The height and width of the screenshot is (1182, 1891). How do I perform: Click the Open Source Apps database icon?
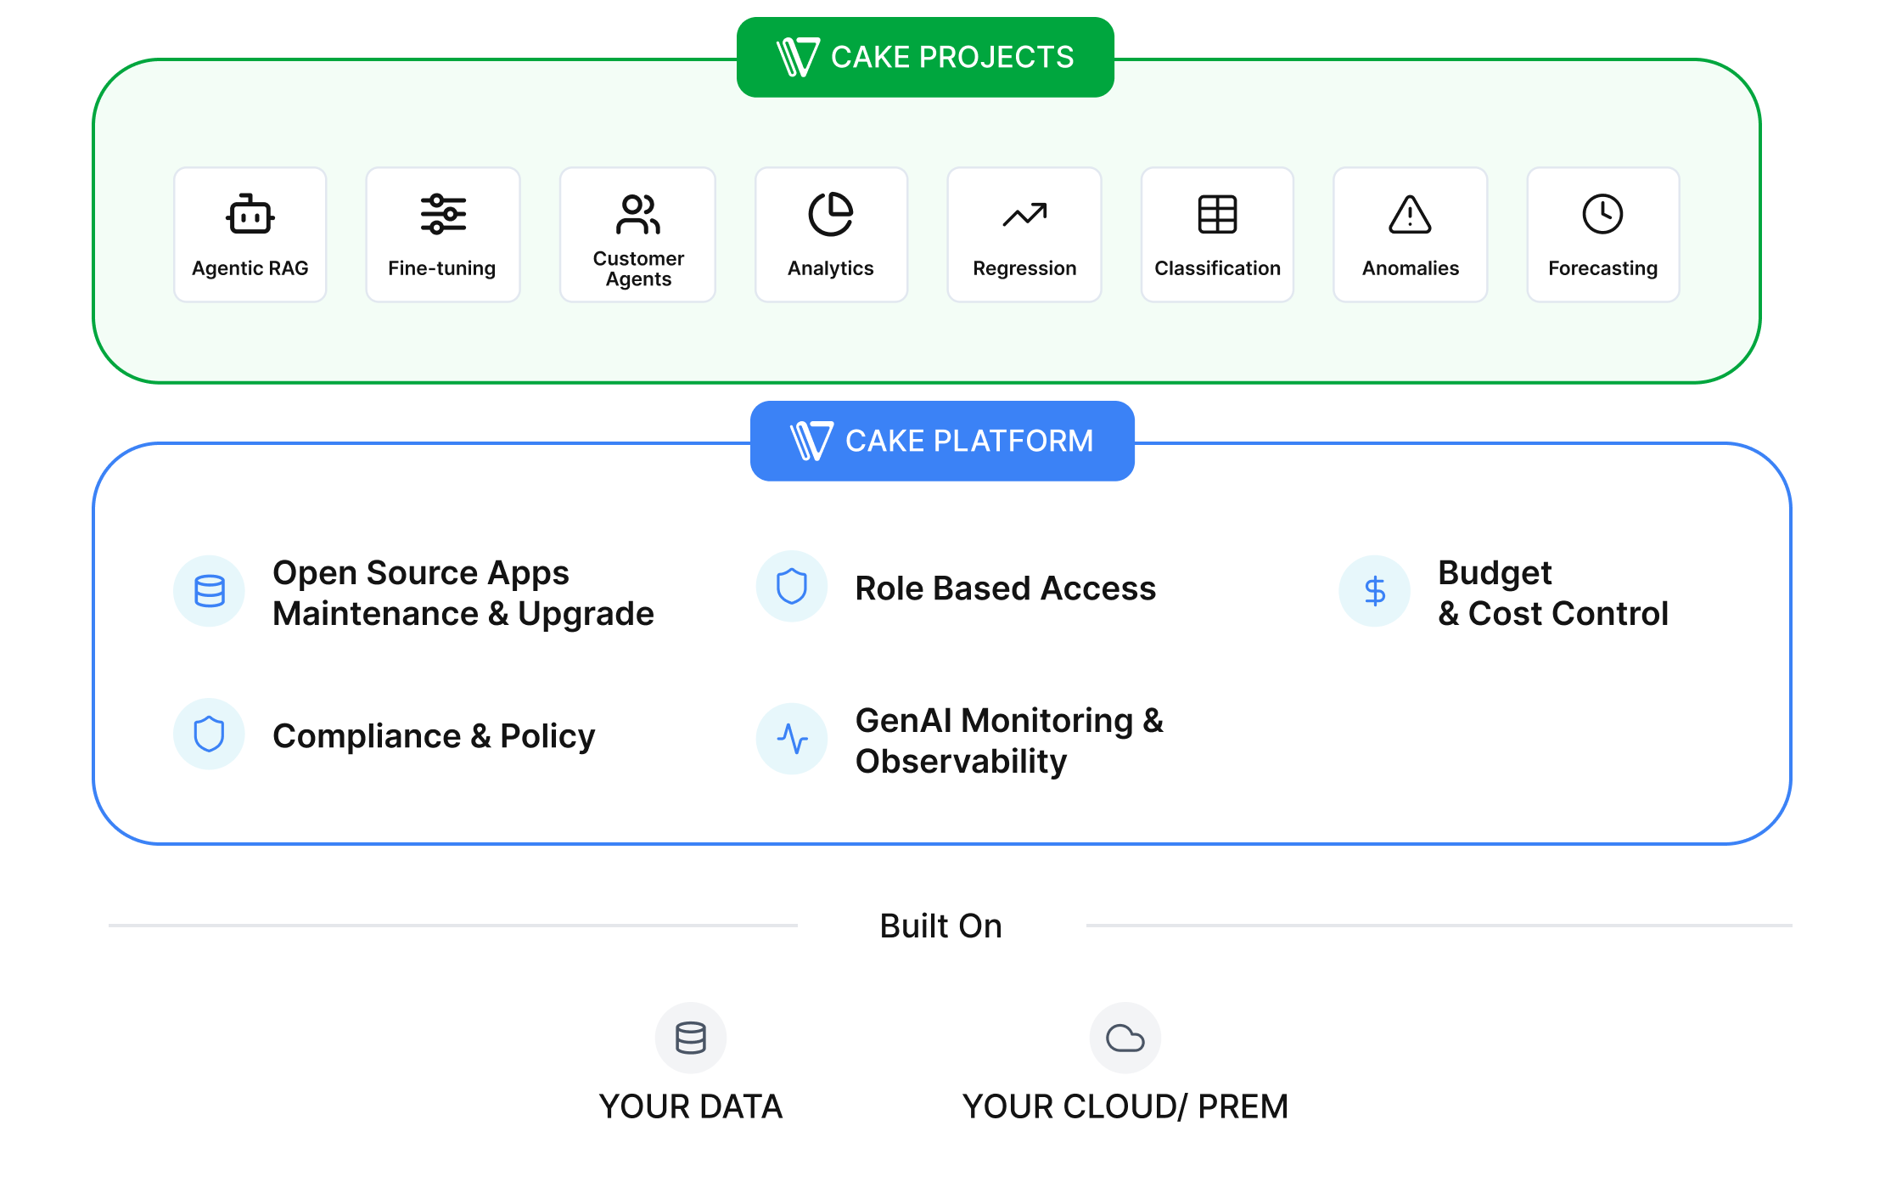[209, 591]
